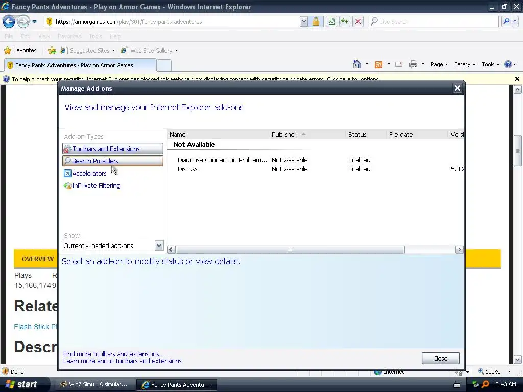Click the add-on list horizontal scrollbar thumb

coord(290,250)
